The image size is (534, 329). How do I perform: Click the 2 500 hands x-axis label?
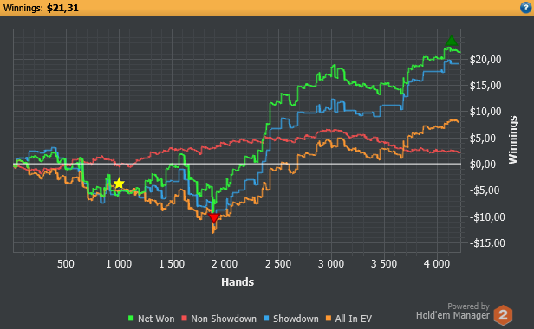(x=278, y=264)
